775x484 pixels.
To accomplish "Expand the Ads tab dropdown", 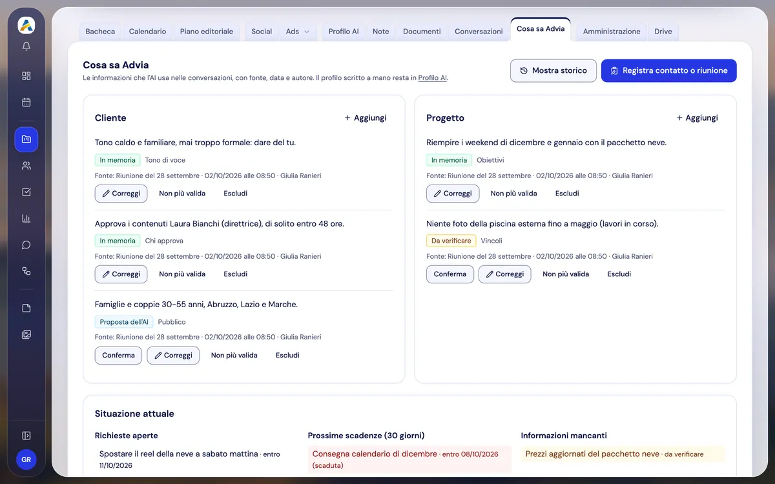I will [298, 32].
